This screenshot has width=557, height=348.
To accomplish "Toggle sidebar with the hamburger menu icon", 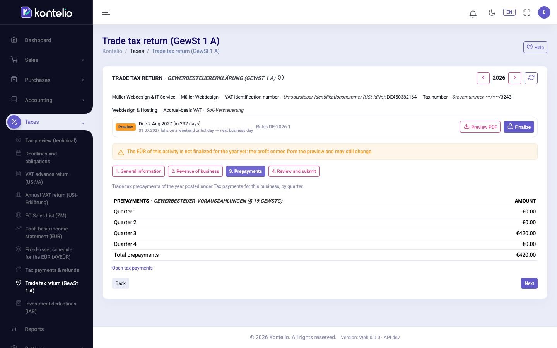I will 106,12.
